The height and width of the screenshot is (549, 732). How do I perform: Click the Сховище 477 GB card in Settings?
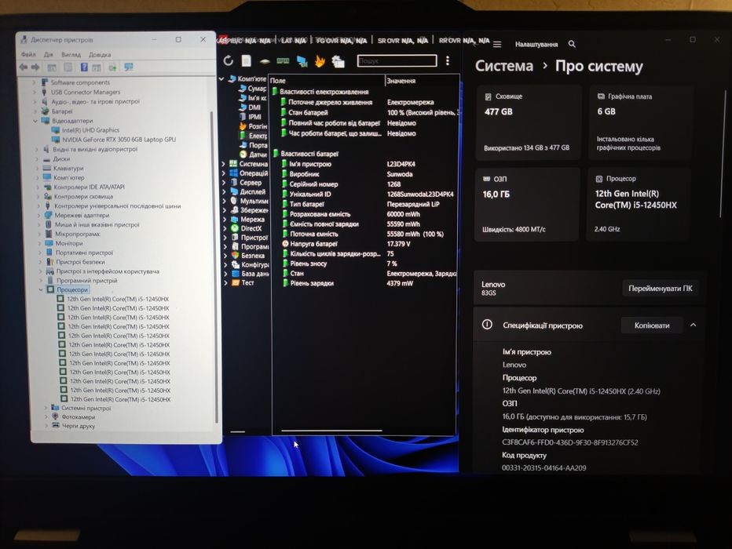529,122
